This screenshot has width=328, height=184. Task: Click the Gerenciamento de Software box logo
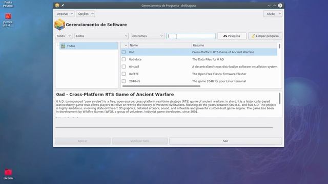[59, 25]
